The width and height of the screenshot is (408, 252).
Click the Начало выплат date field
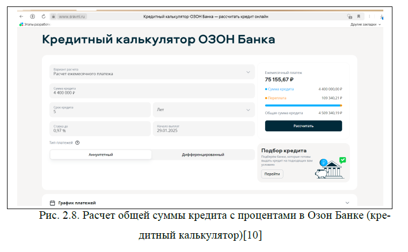point(203,129)
